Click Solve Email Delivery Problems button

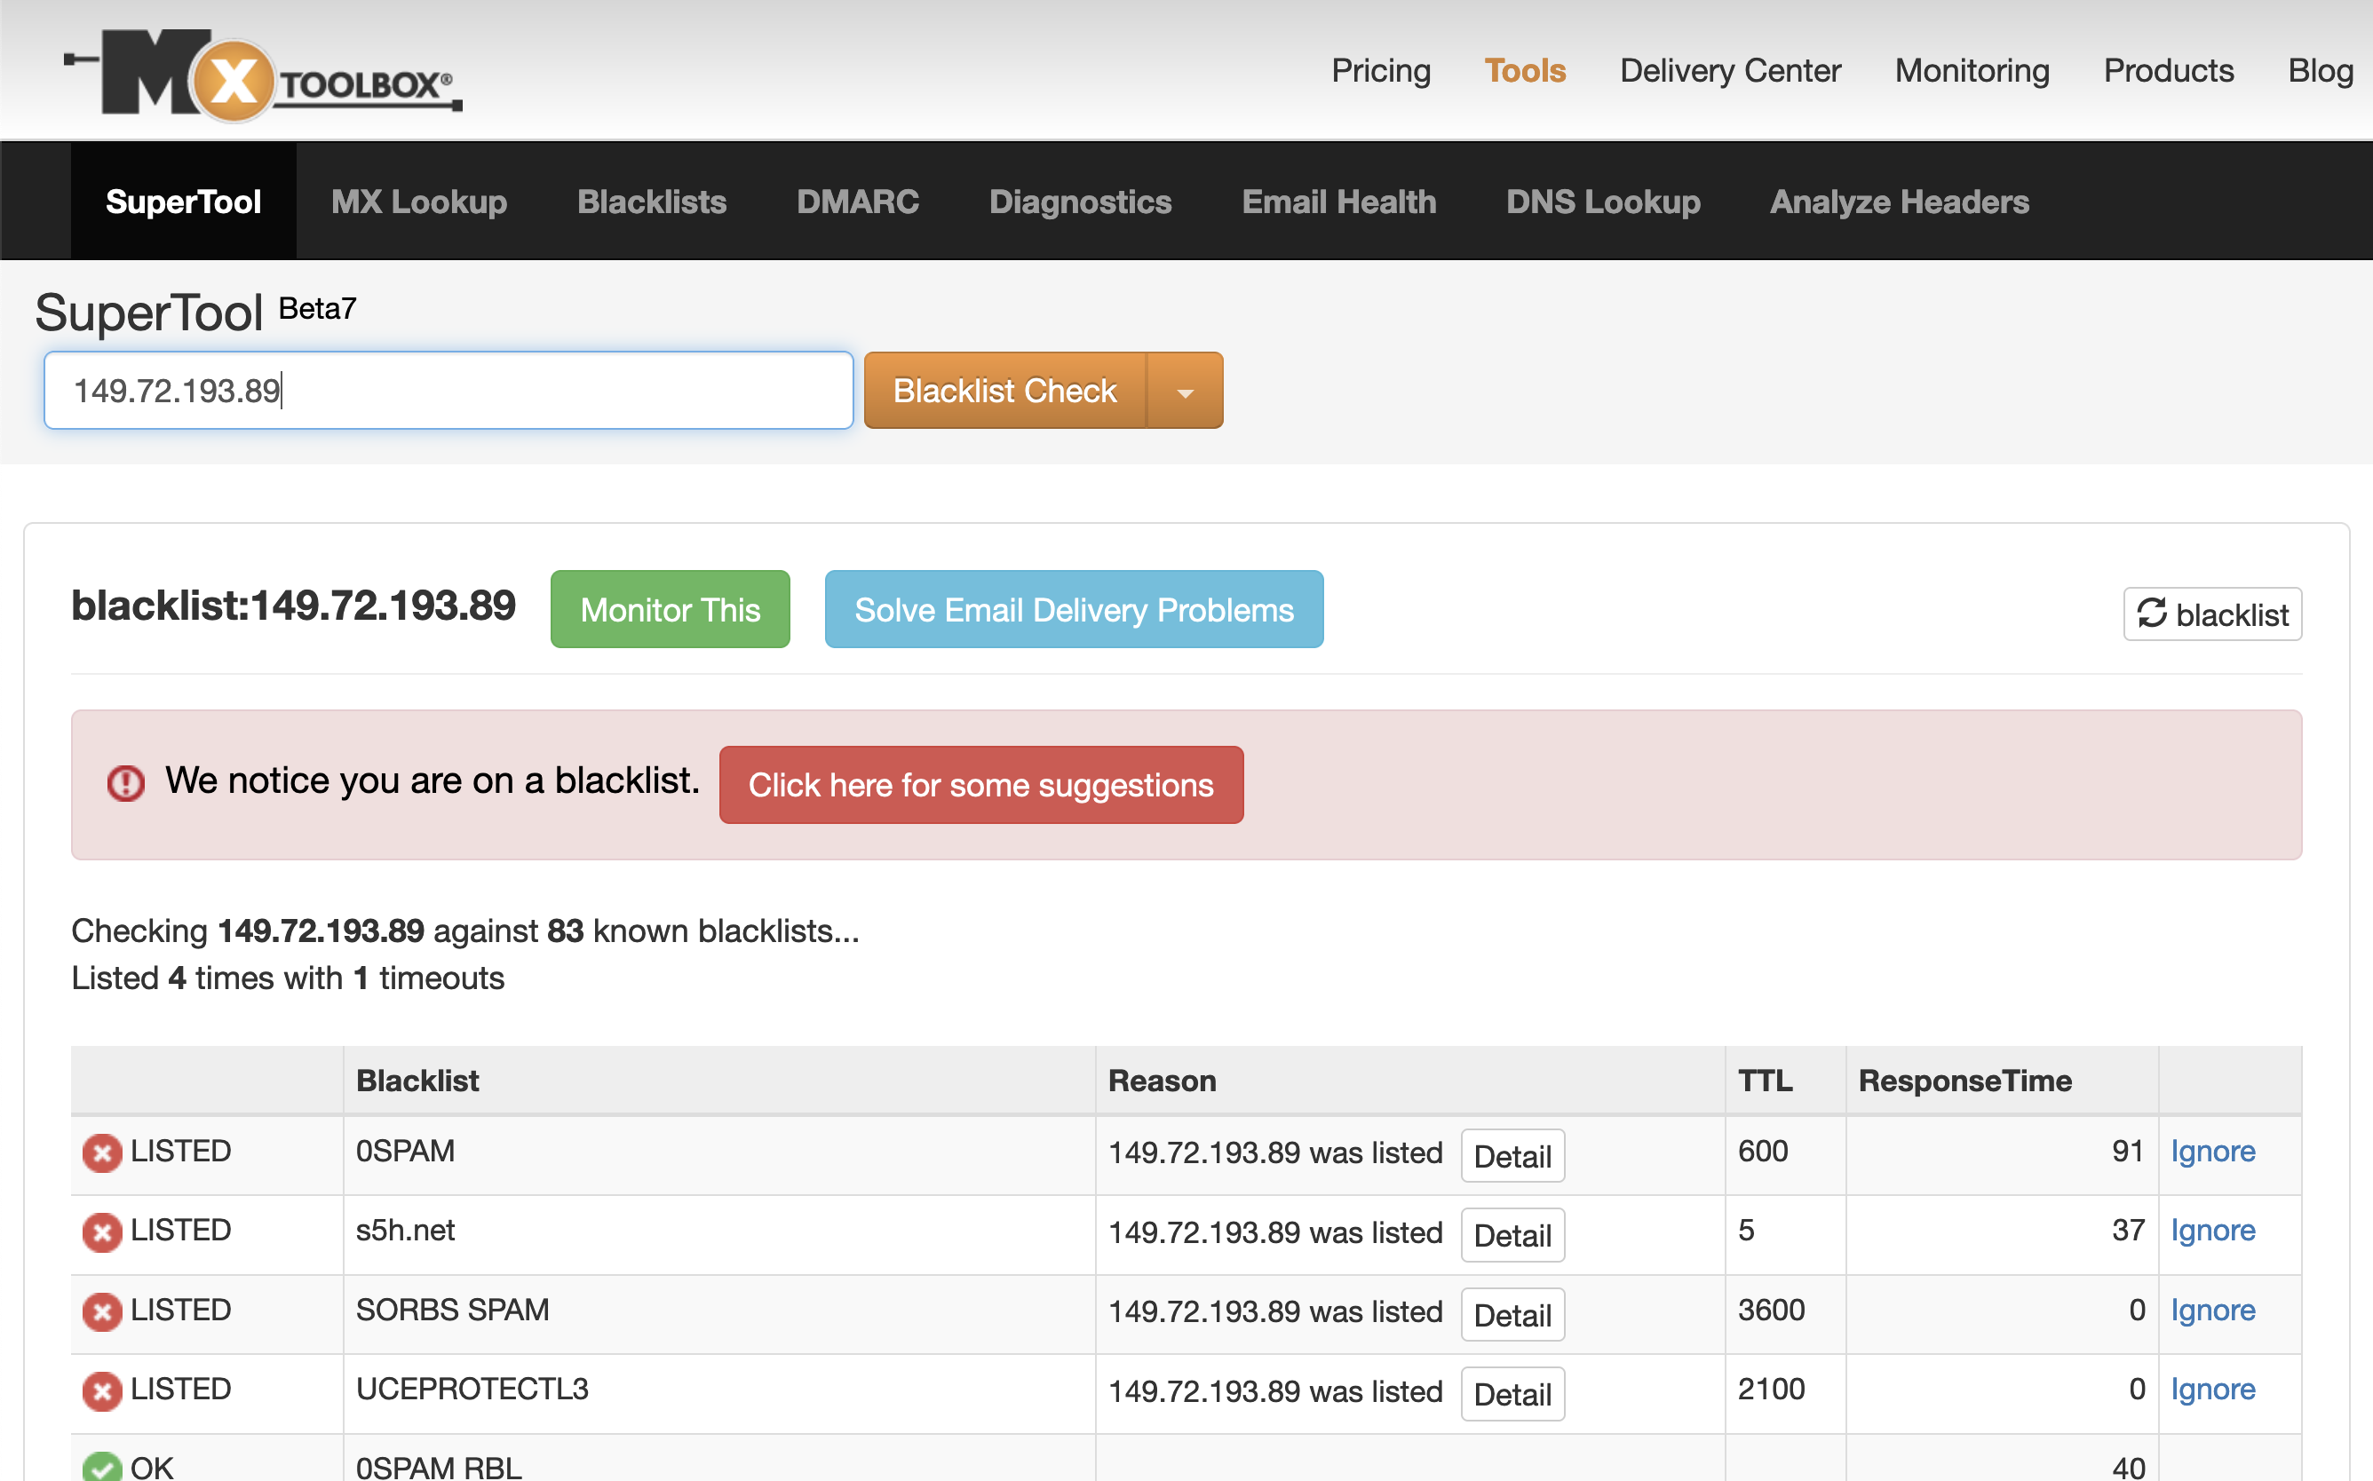click(1074, 609)
